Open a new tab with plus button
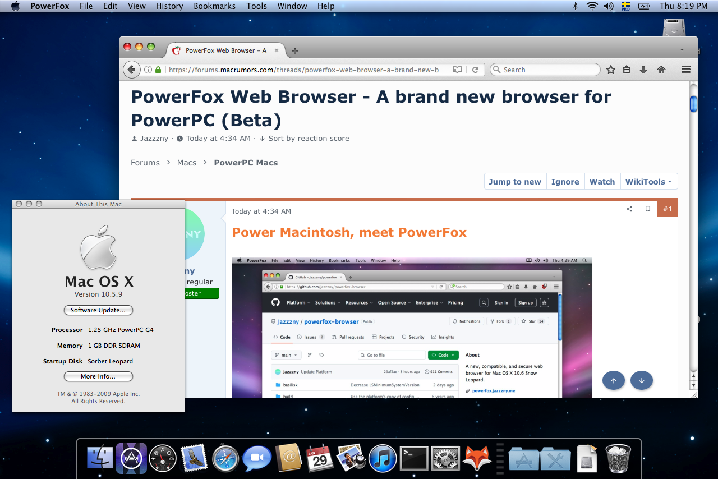The width and height of the screenshot is (718, 479). [x=295, y=50]
